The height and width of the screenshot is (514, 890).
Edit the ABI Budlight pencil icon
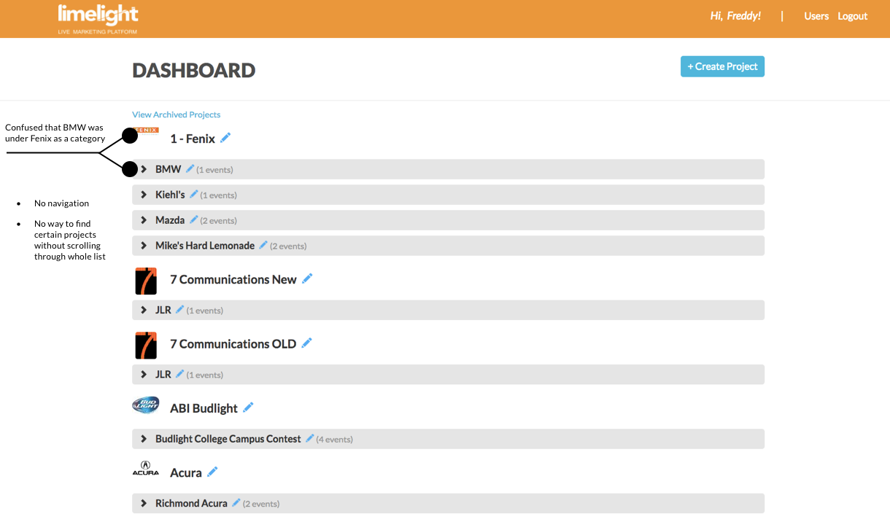pyautogui.click(x=248, y=407)
